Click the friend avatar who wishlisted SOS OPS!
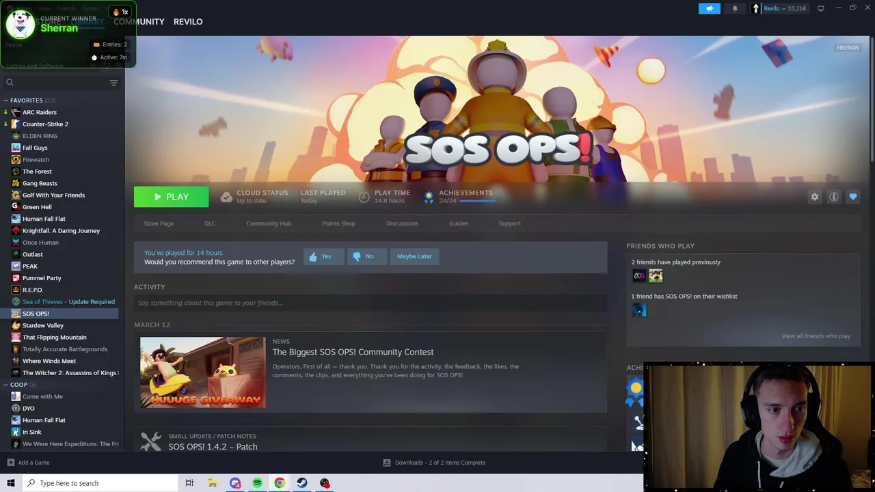This screenshot has height=492, width=875. click(x=639, y=310)
